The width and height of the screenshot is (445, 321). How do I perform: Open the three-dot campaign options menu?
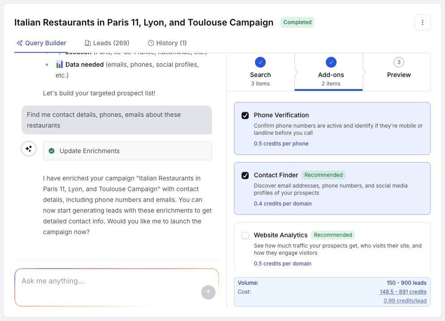(x=423, y=22)
